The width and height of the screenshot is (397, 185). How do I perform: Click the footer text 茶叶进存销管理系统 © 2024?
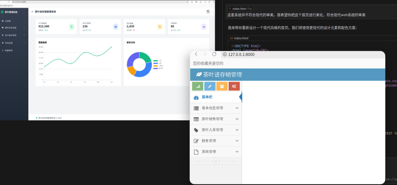[x=50, y=118]
